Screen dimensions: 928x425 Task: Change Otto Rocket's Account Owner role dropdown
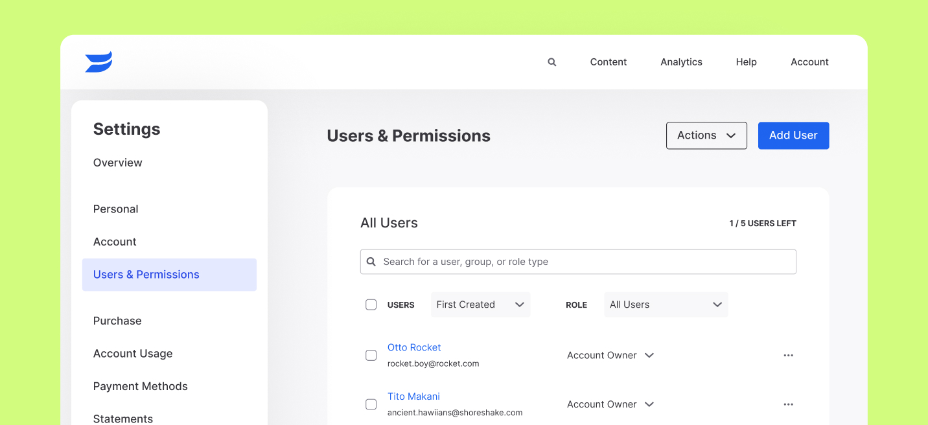609,355
